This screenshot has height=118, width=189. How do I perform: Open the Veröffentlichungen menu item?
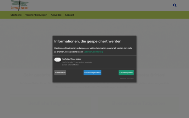36,15
